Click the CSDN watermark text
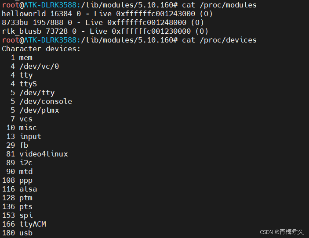The height and width of the screenshot is (238, 309). [282, 232]
